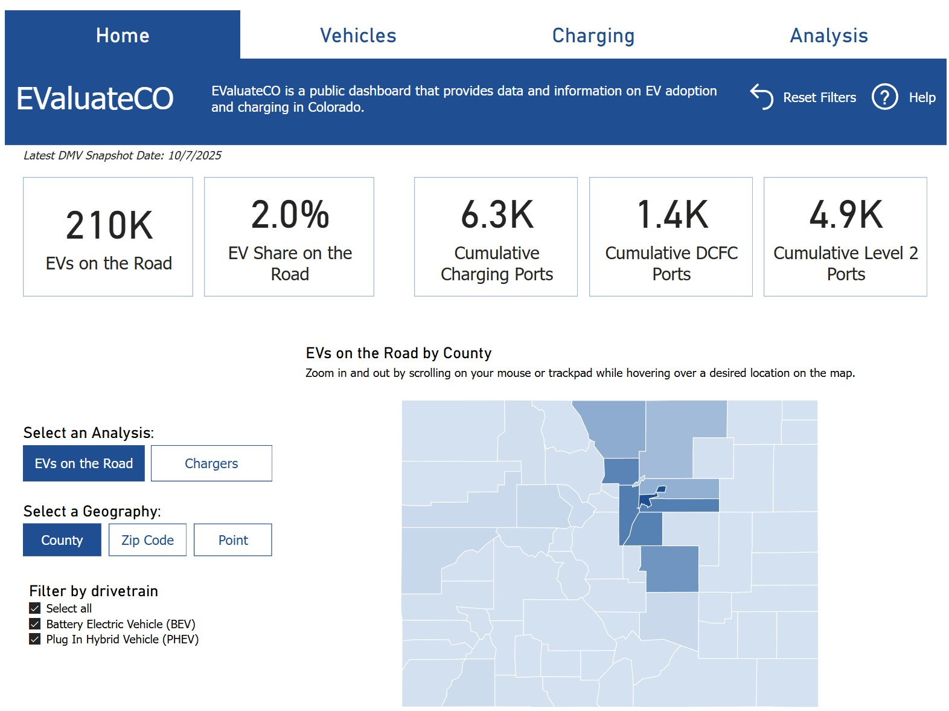Go to the Analysis tab
This screenshot has width=949, height=711.
click(x=828, y=36)
